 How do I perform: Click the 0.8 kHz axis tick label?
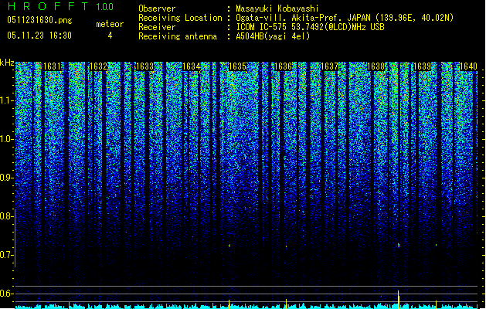pos(7,216)
